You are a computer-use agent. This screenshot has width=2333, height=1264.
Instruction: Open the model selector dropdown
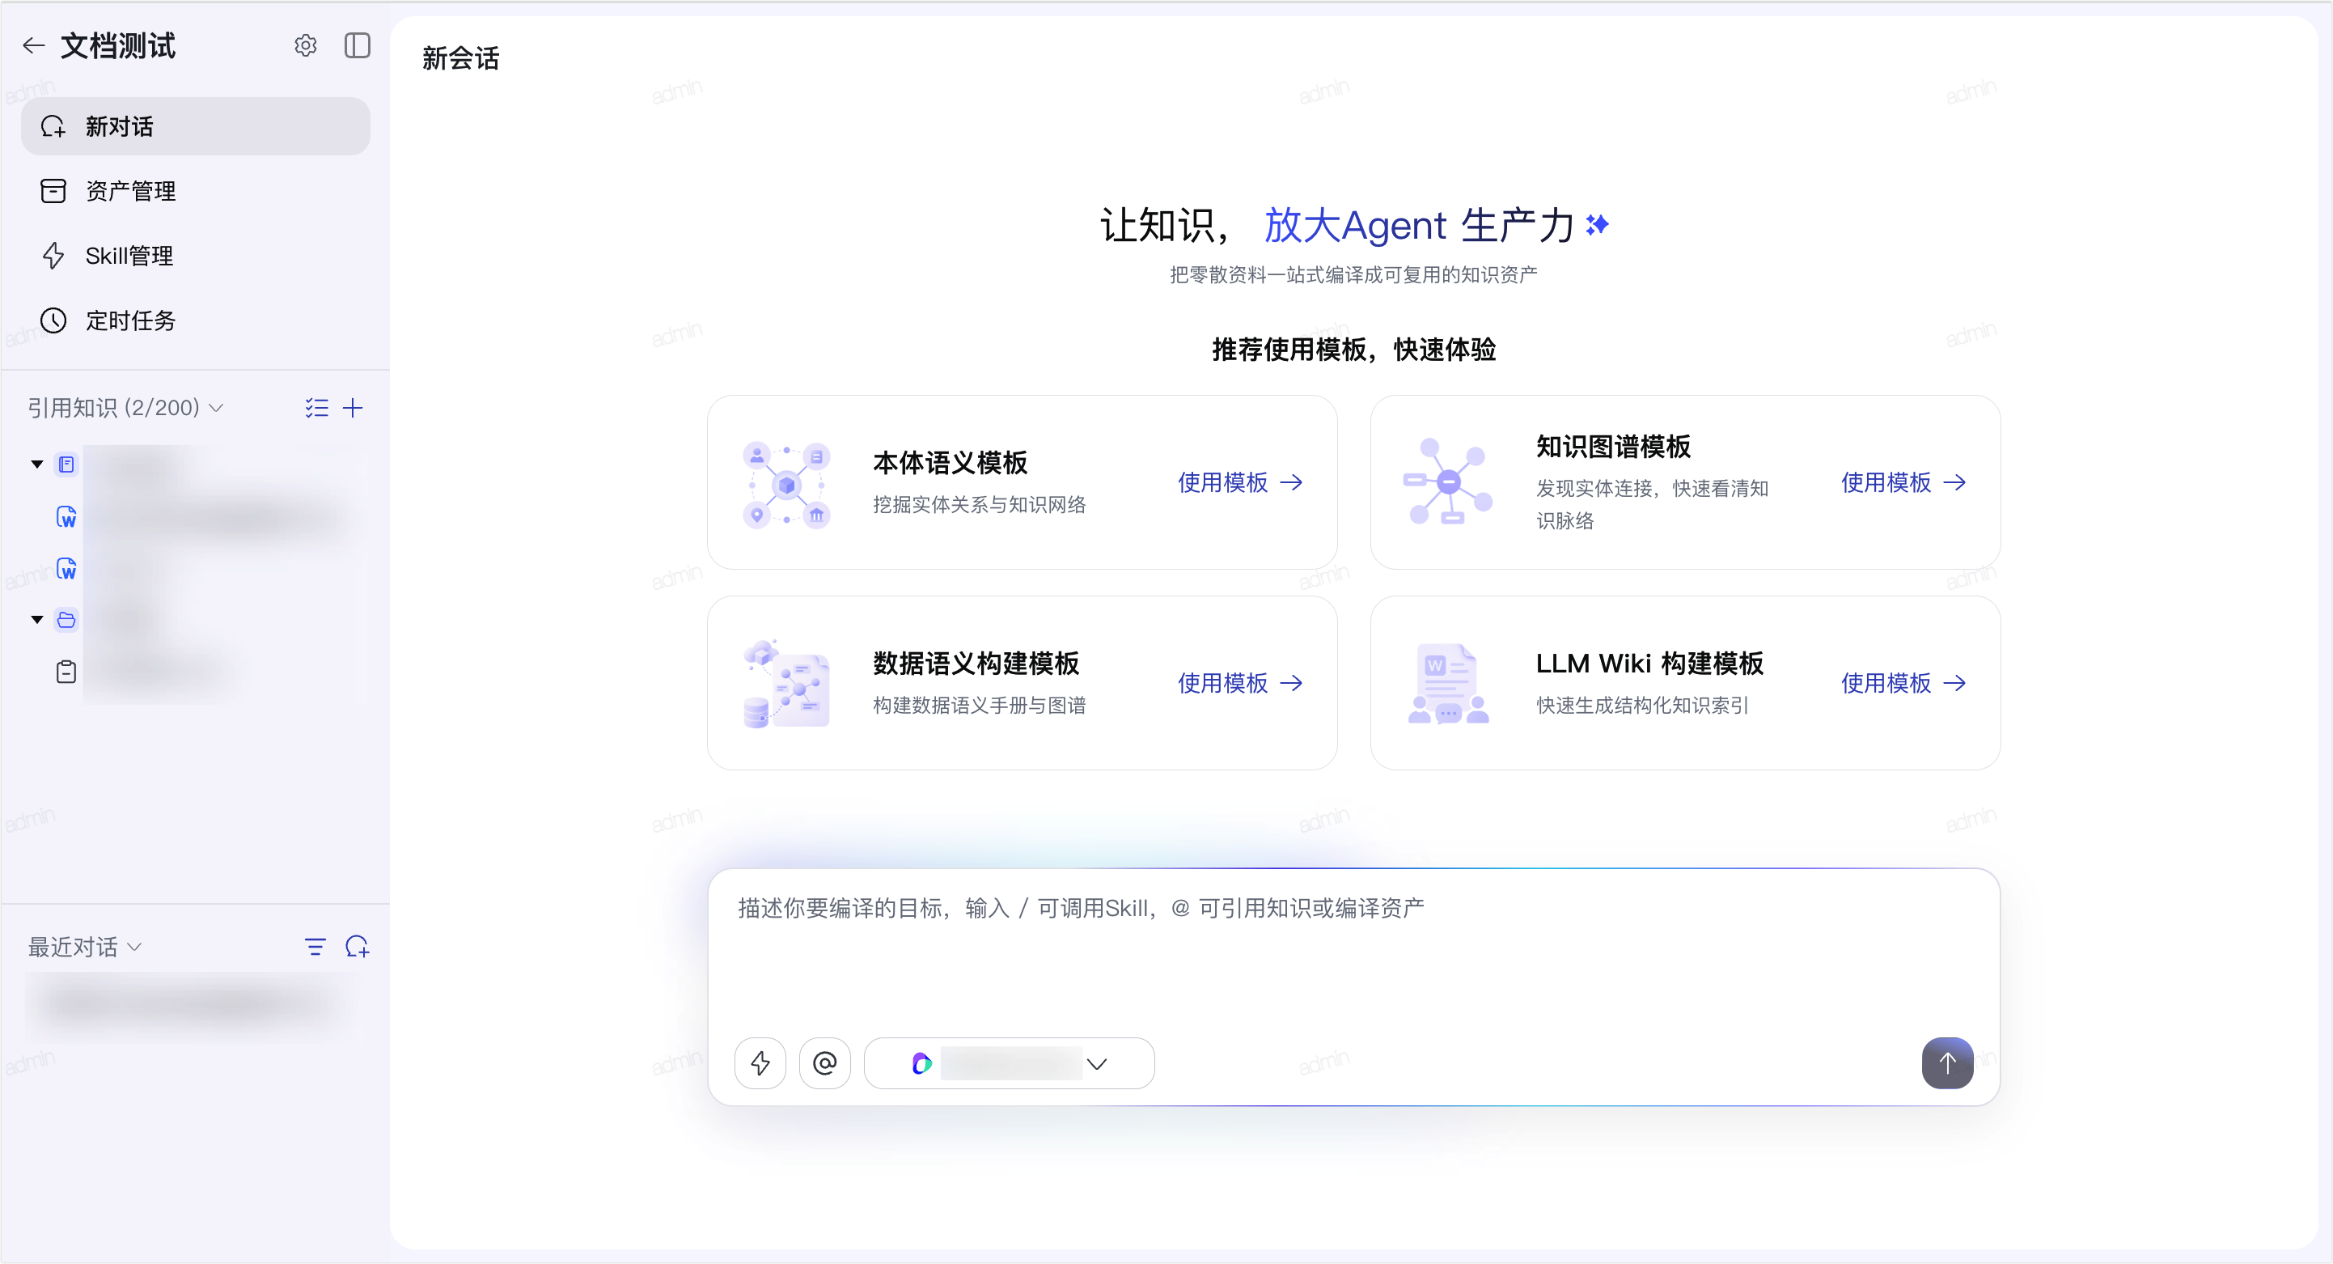click(x=1009, y=1063)
